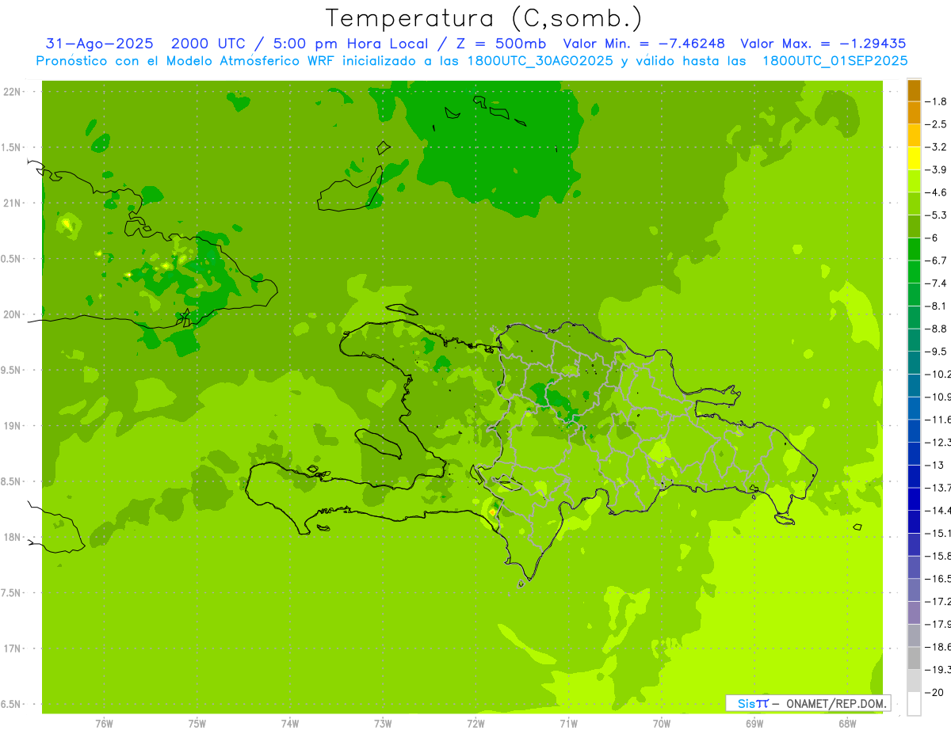Click the "75W" longitude axis label

197,724
